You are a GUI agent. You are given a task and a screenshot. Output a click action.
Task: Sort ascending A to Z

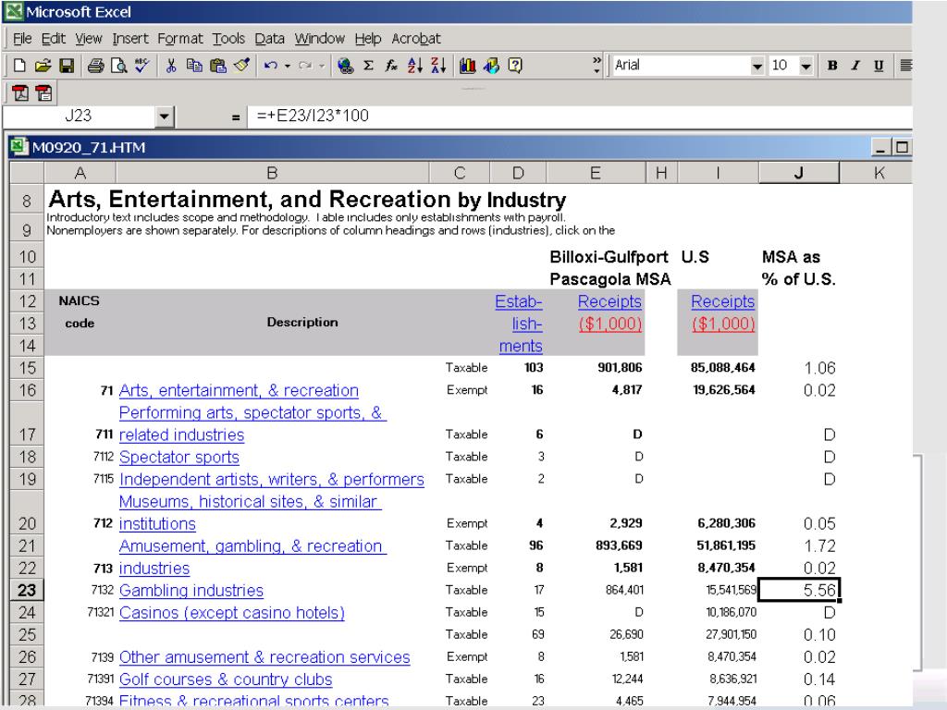pyautogui.click(x=415, y=66)
